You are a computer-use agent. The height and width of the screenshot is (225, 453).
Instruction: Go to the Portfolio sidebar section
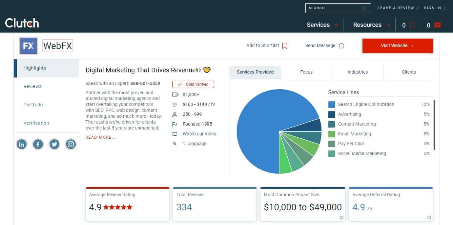click(x=46, y=105)
